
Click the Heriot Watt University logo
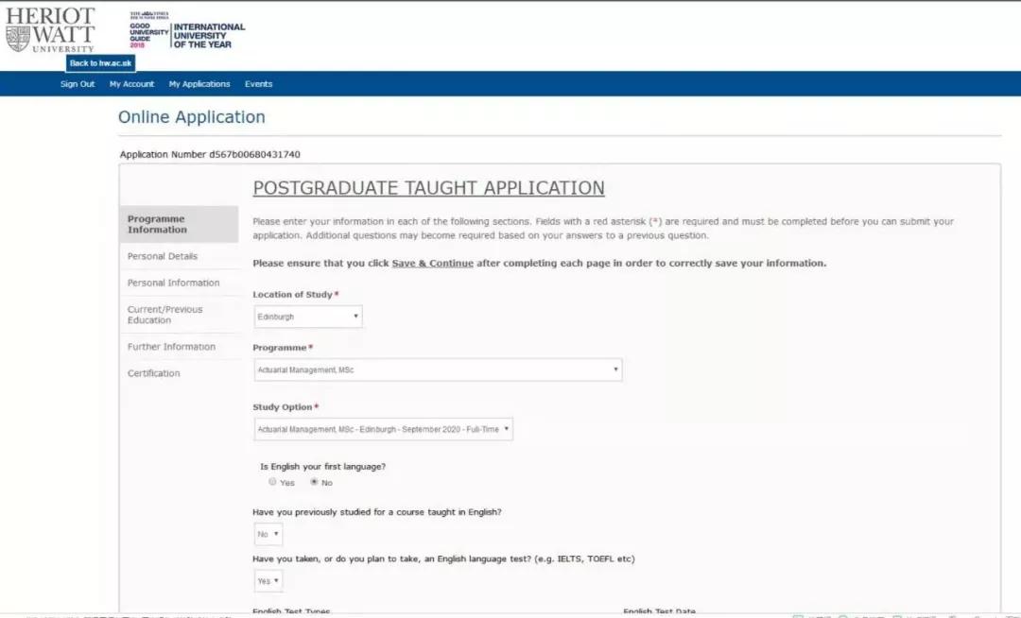click(50, 29)
